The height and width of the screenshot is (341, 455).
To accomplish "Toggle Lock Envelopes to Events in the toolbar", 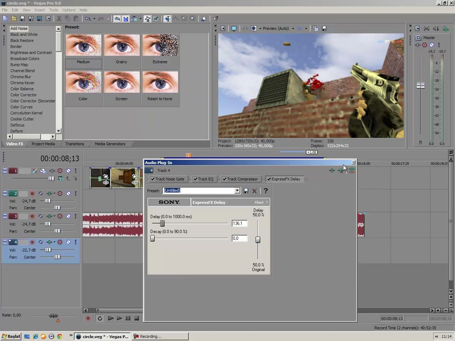I will [x=147, y=18].
